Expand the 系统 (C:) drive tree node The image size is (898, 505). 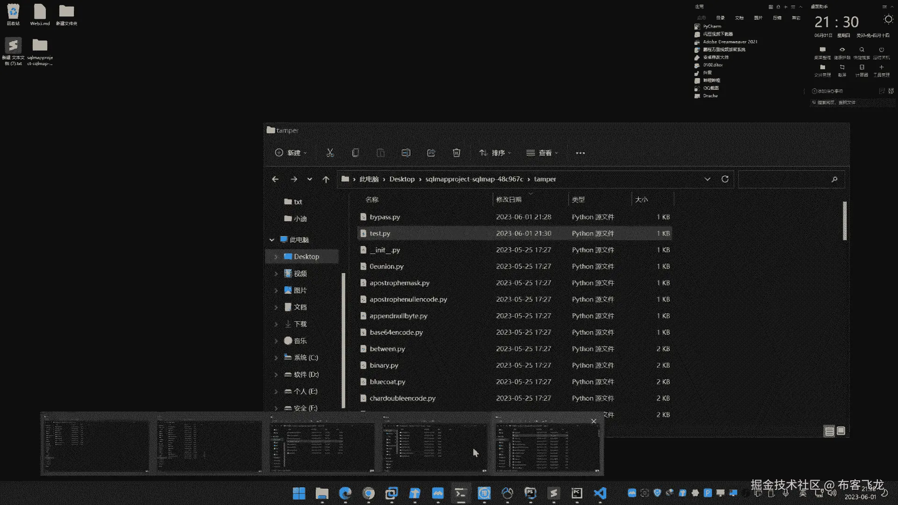[x=276, y=358]
